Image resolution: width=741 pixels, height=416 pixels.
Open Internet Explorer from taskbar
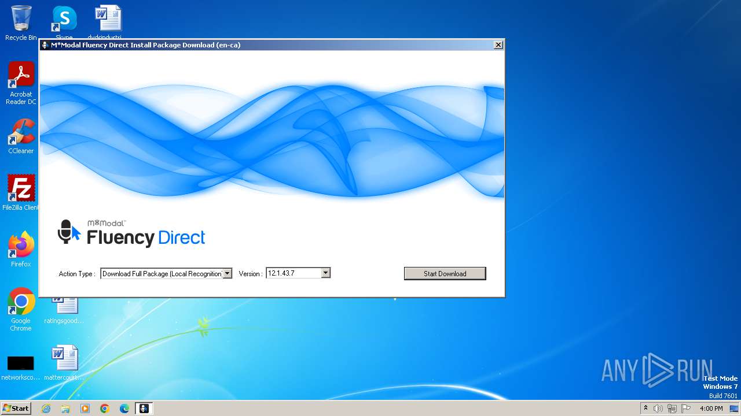pyautogui.click(x=46, y=408)
